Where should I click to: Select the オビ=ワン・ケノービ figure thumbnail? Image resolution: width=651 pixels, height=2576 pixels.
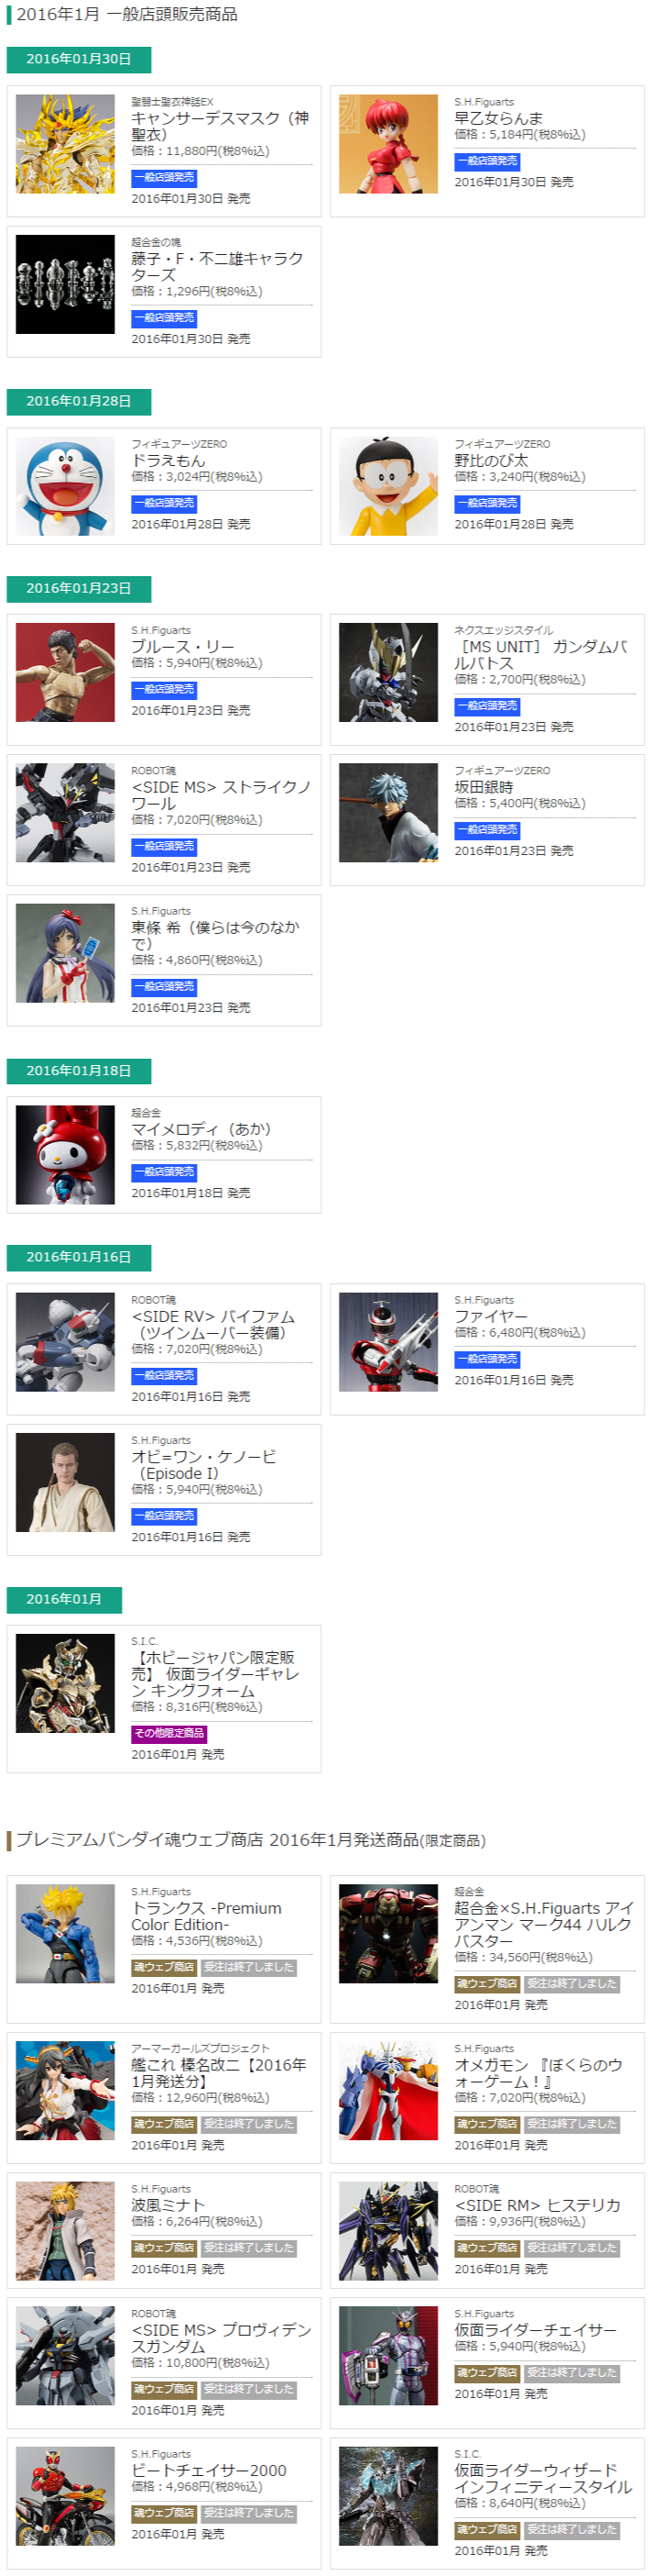[x=65, y=1483]
